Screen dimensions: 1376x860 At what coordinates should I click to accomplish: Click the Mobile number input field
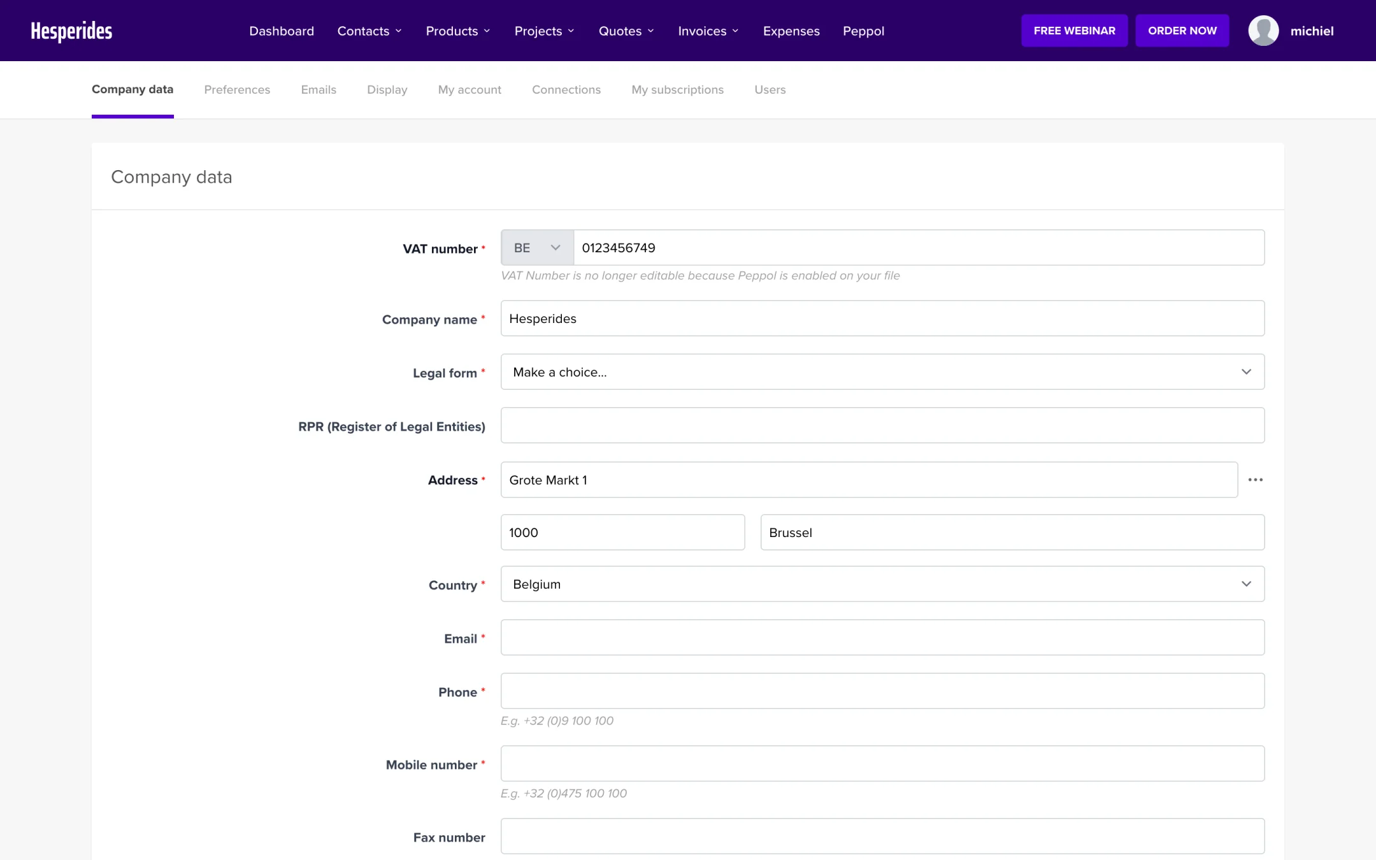[x=882, y=764]
